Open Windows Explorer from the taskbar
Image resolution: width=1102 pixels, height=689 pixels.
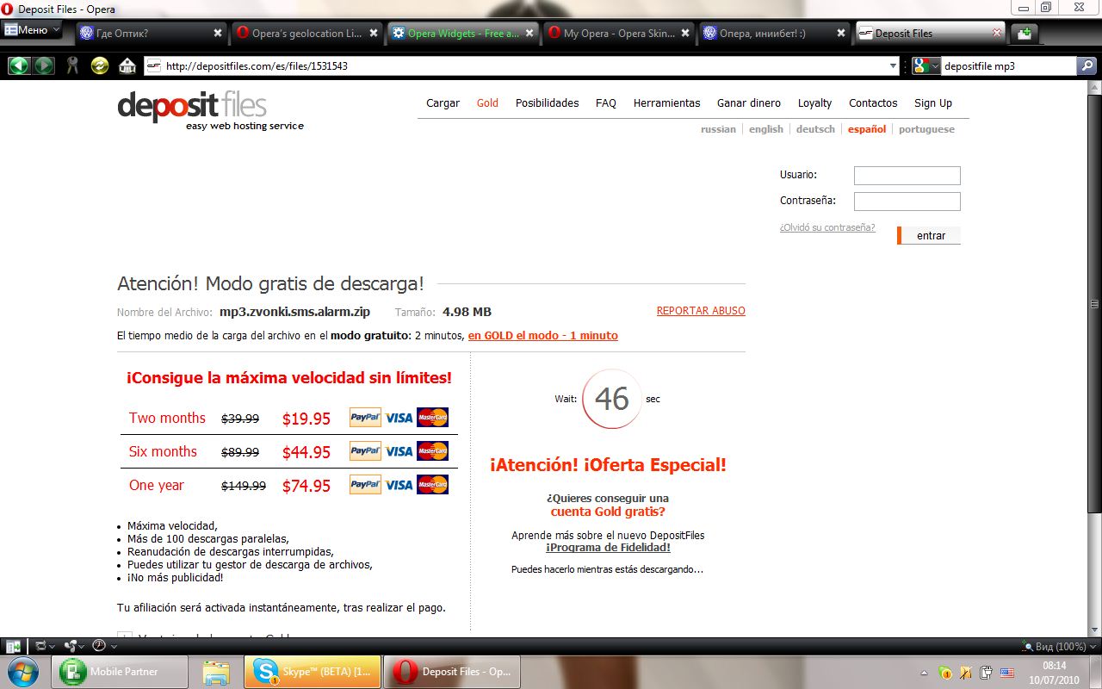click(x=216, y=671)
